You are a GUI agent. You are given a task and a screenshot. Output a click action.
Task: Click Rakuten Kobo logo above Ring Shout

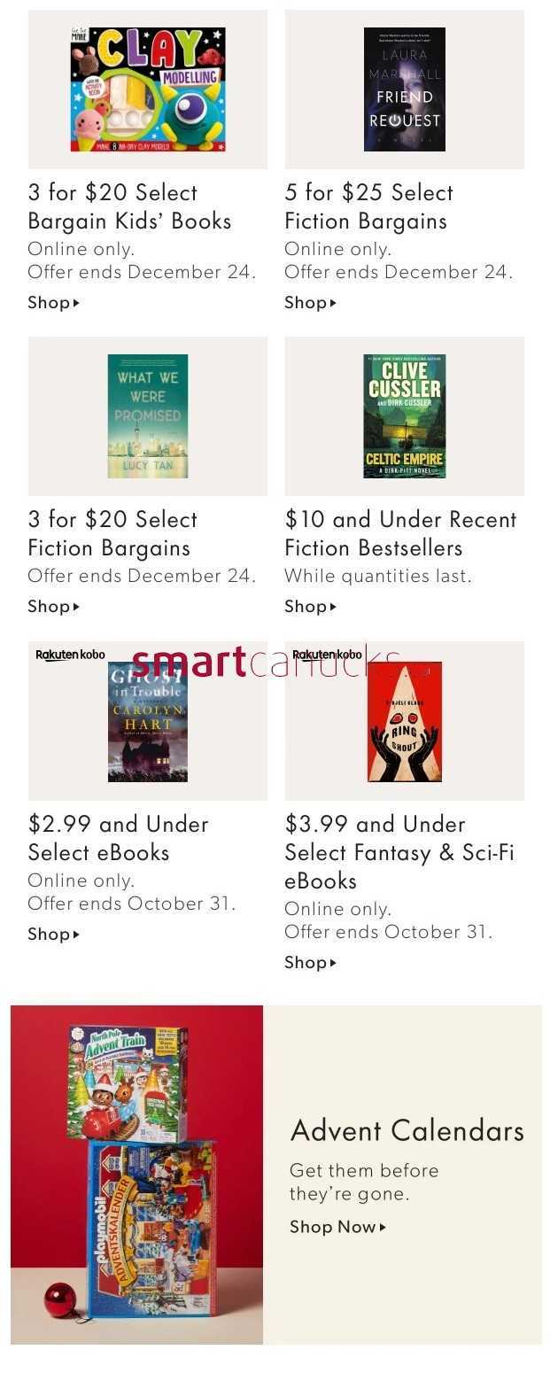[x=327, y=655]
